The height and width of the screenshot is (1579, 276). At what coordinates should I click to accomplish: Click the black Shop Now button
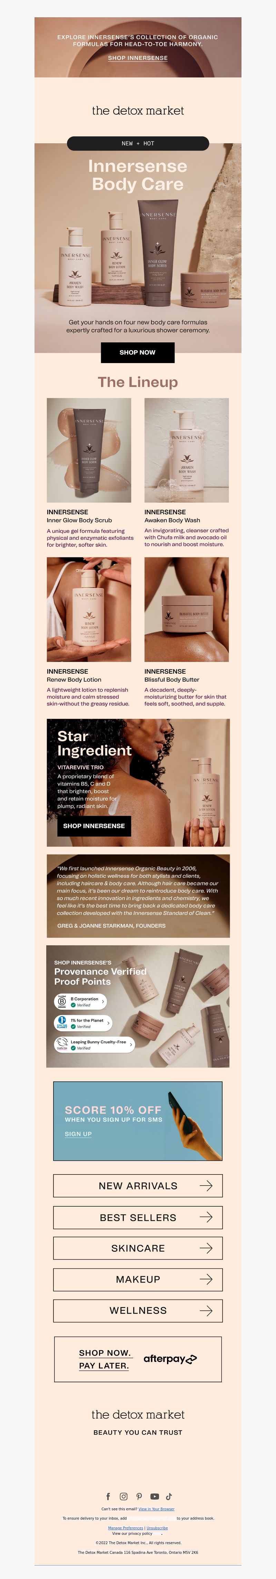coord(137,352)
